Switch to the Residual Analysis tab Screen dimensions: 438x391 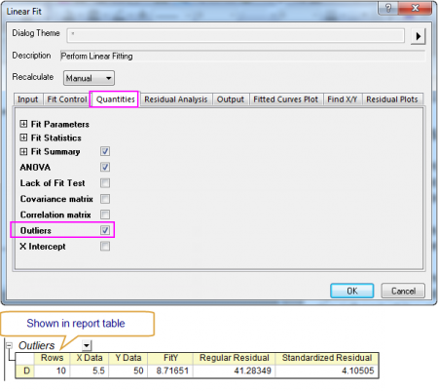(176, 99)
